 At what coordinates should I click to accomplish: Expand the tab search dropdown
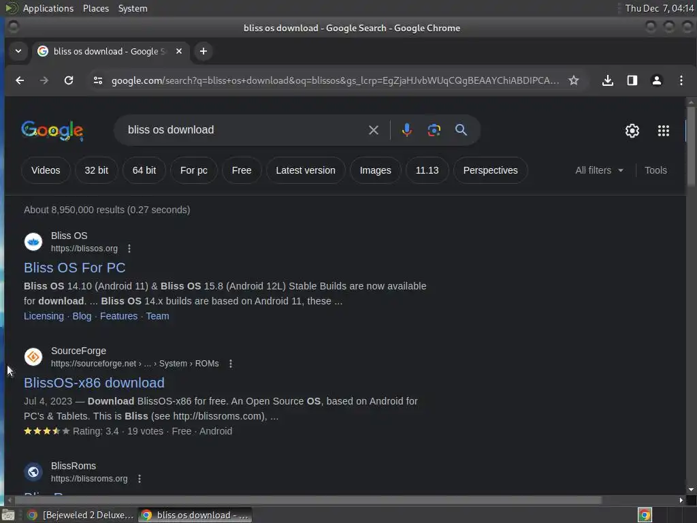pos(18,52)
